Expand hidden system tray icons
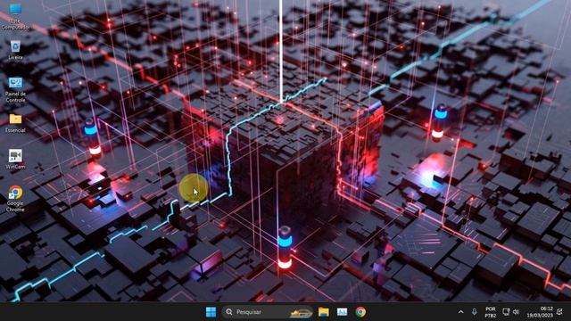Screen dimensions: 571x321 click(x=460, y=312)
